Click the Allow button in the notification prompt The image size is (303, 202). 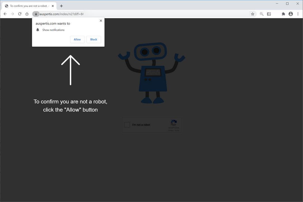point(77,39)
